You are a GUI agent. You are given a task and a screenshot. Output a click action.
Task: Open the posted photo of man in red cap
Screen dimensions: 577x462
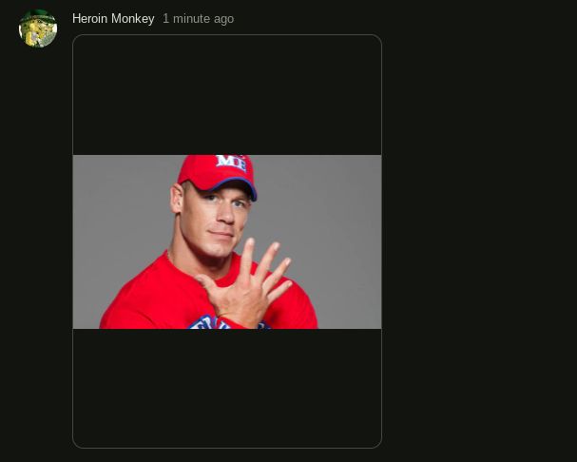click(227, 241)
